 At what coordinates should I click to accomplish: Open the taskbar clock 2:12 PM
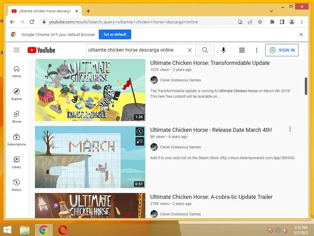click(301, 230)
